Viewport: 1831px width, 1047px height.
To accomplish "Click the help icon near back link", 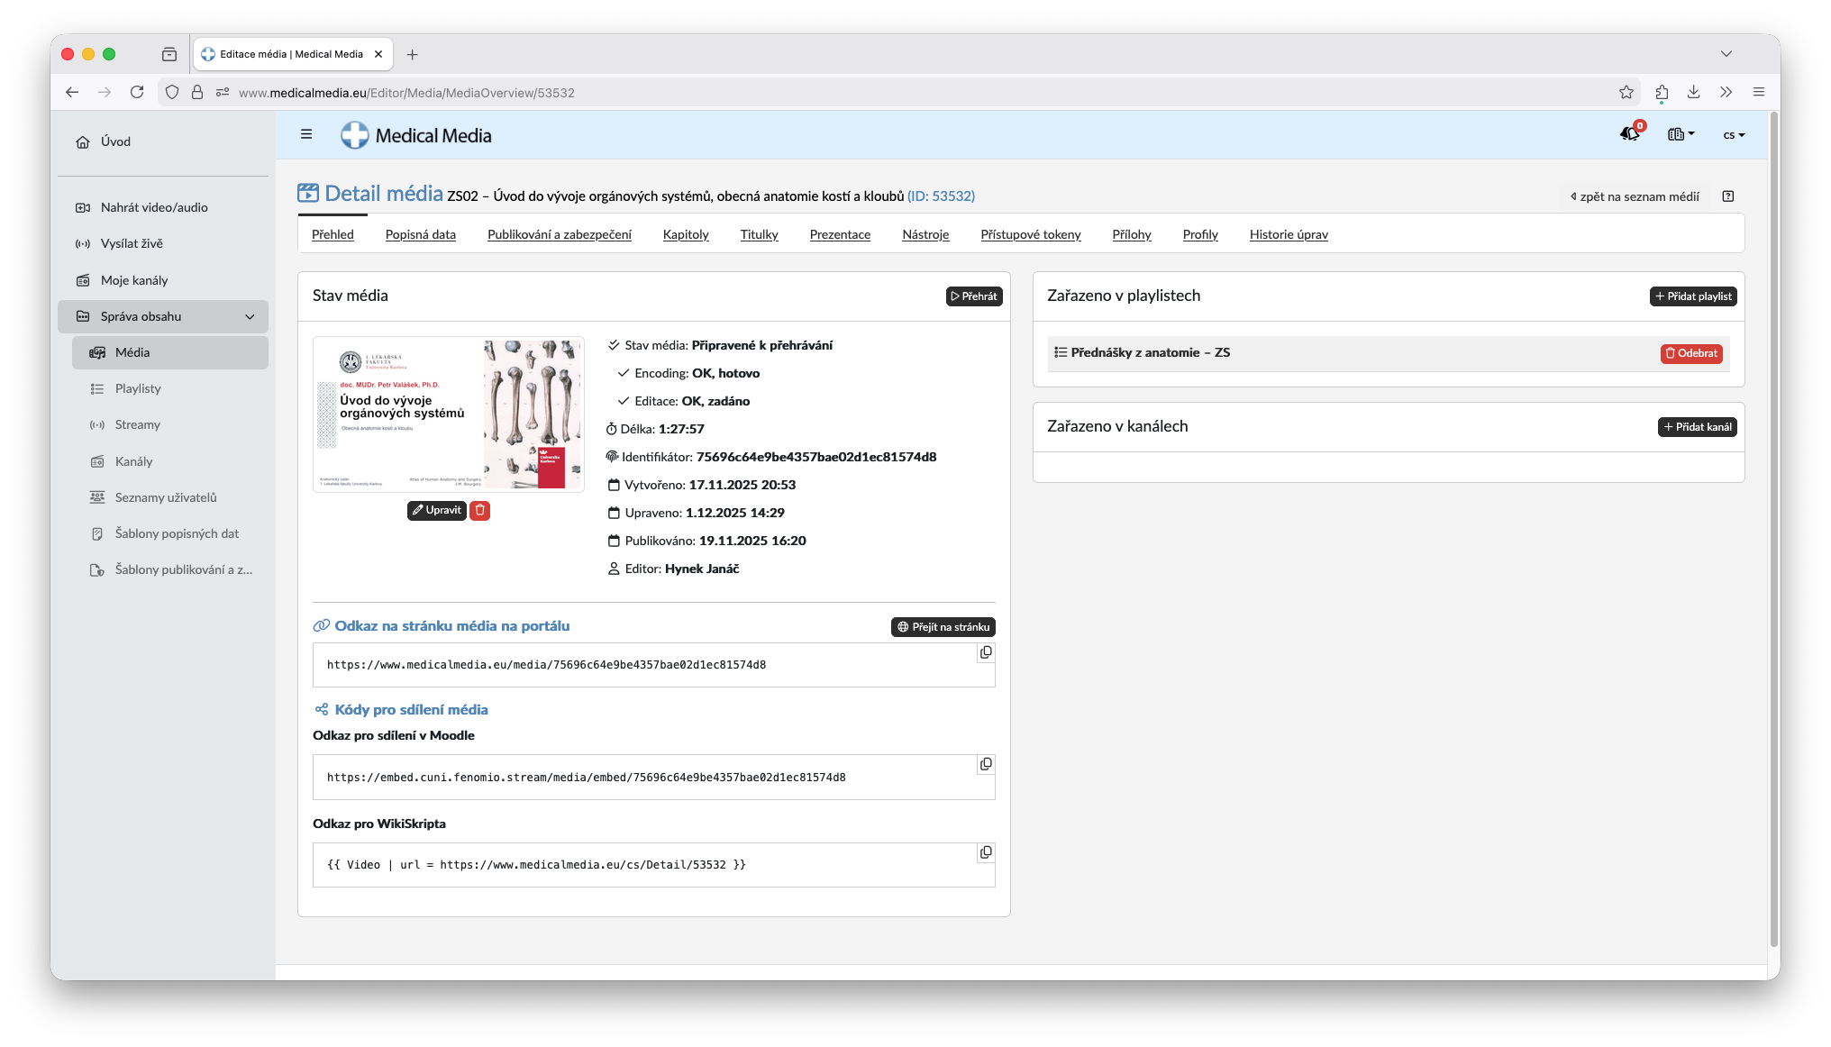I will coord(1728,196).
